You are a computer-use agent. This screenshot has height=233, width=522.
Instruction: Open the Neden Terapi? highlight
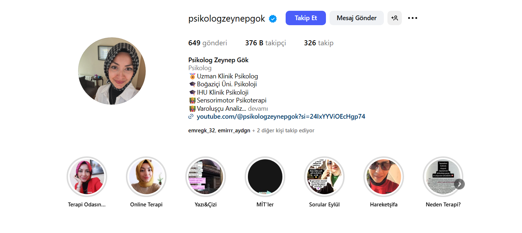(443, 177)
